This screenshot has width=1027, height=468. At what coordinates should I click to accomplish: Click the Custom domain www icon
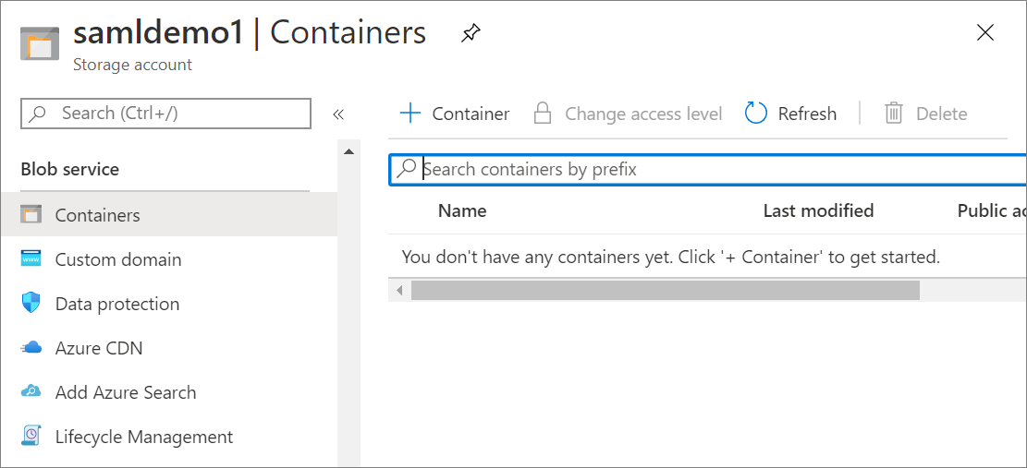[x=31, y=259]
